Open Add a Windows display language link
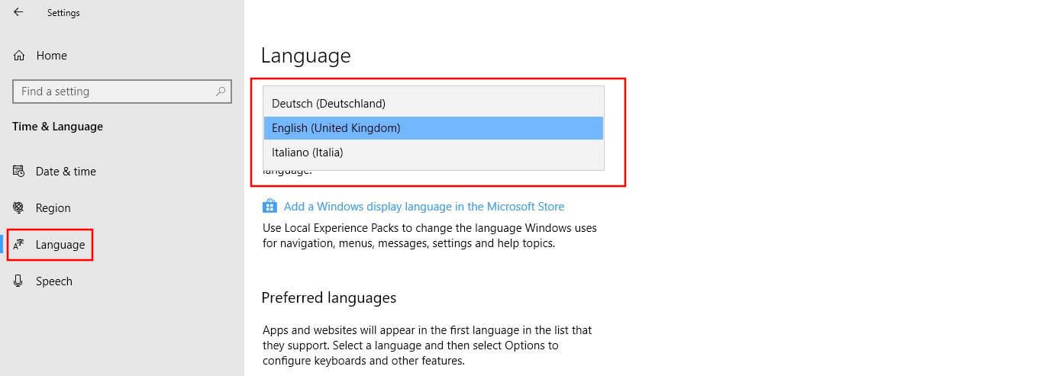Viewport: 1039px width, 376px height. (424, 206)
